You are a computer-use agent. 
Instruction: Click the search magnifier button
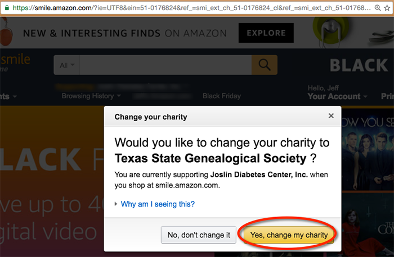coord(264,65)
